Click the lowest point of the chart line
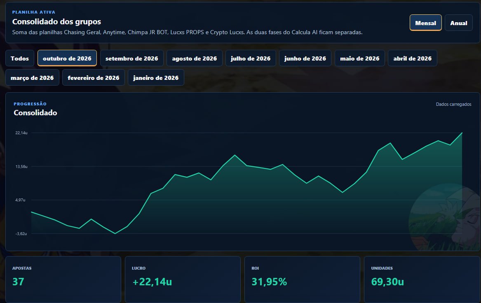The height and width of the screenshot is (303, 481). coord(115,233)
